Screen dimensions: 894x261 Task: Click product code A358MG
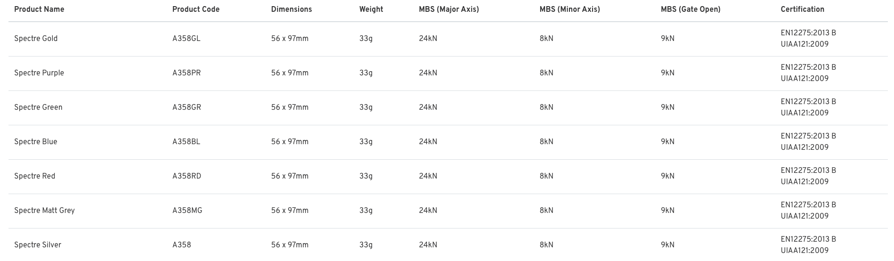(x=187, y=211)
